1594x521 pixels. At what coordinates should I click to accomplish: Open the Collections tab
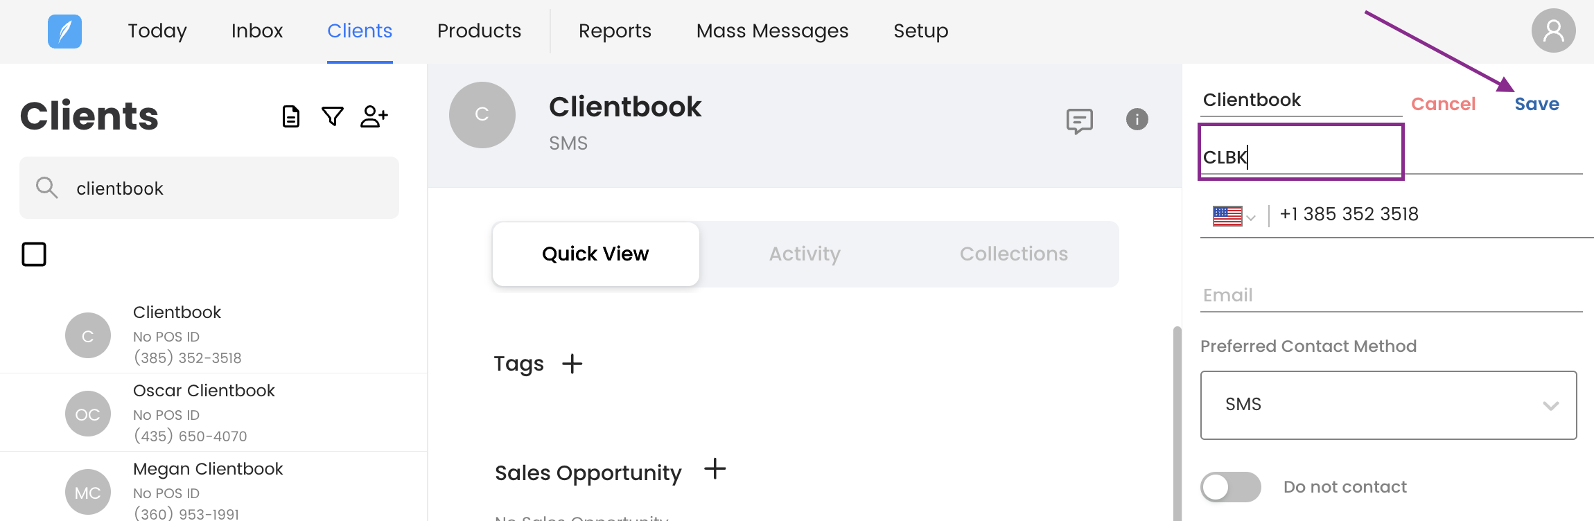[x=1013, y=254]
